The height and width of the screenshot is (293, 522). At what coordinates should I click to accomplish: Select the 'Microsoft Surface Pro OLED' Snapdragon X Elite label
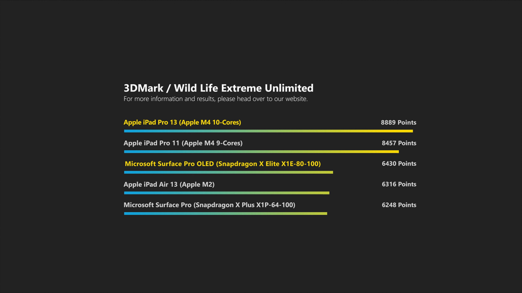click(x=223, y=164)
